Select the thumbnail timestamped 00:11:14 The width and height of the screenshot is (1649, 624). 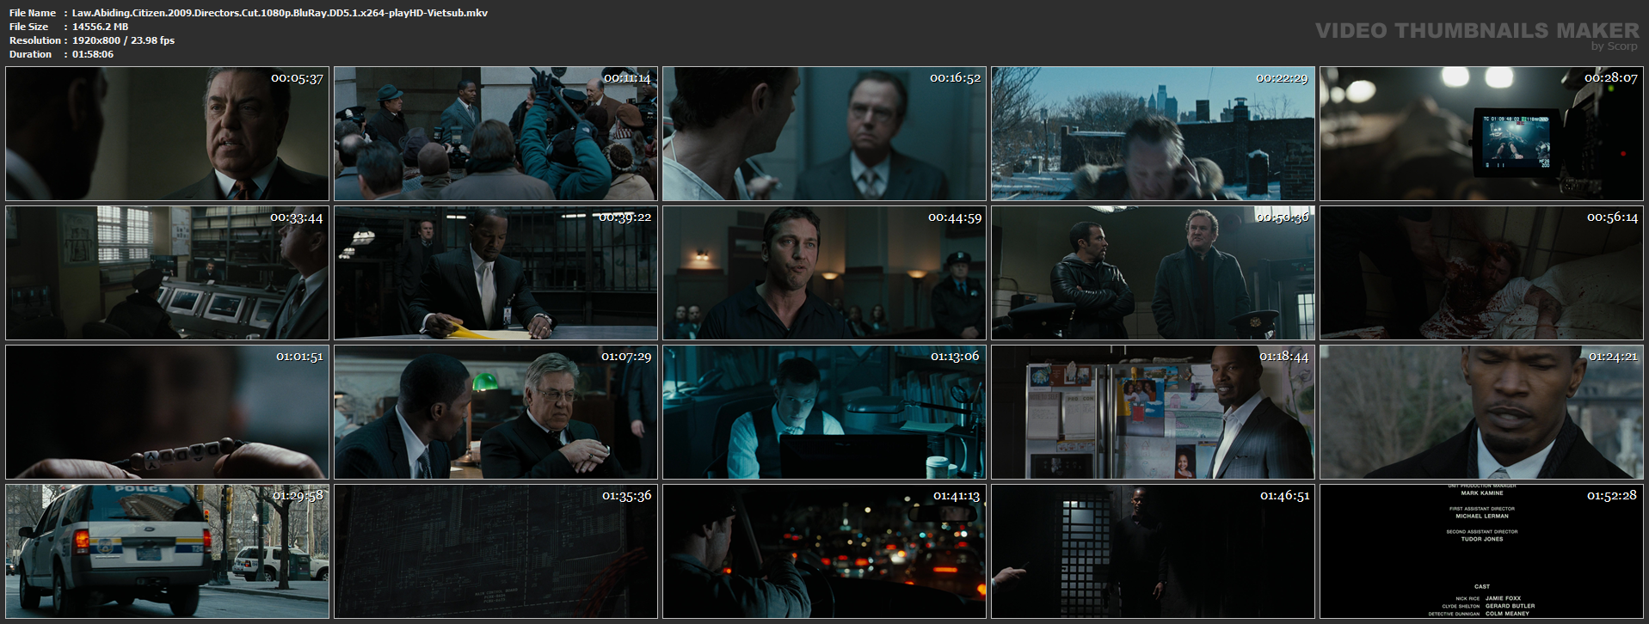pos(495,133)
